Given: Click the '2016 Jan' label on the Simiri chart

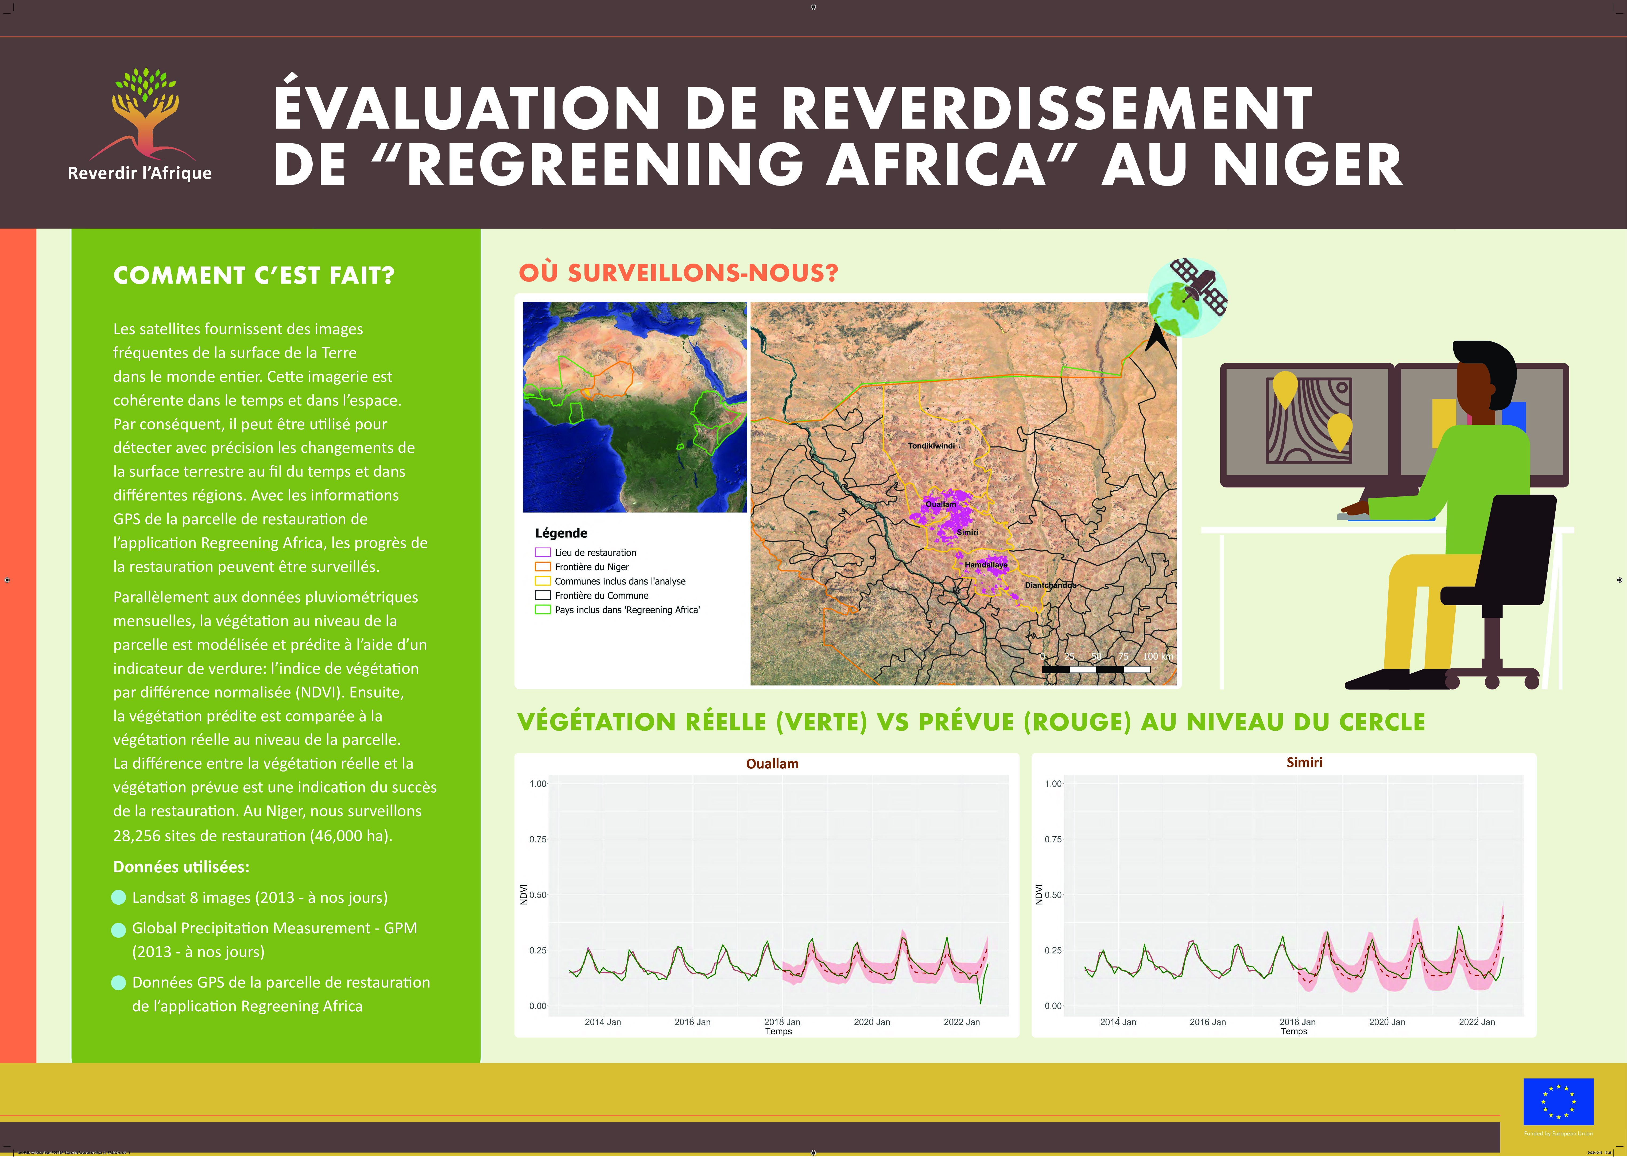Looking at the screenshot, I should click(1208, 1022).
